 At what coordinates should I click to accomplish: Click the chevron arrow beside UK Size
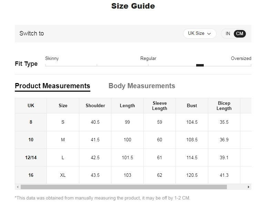[x=209, y=34]
